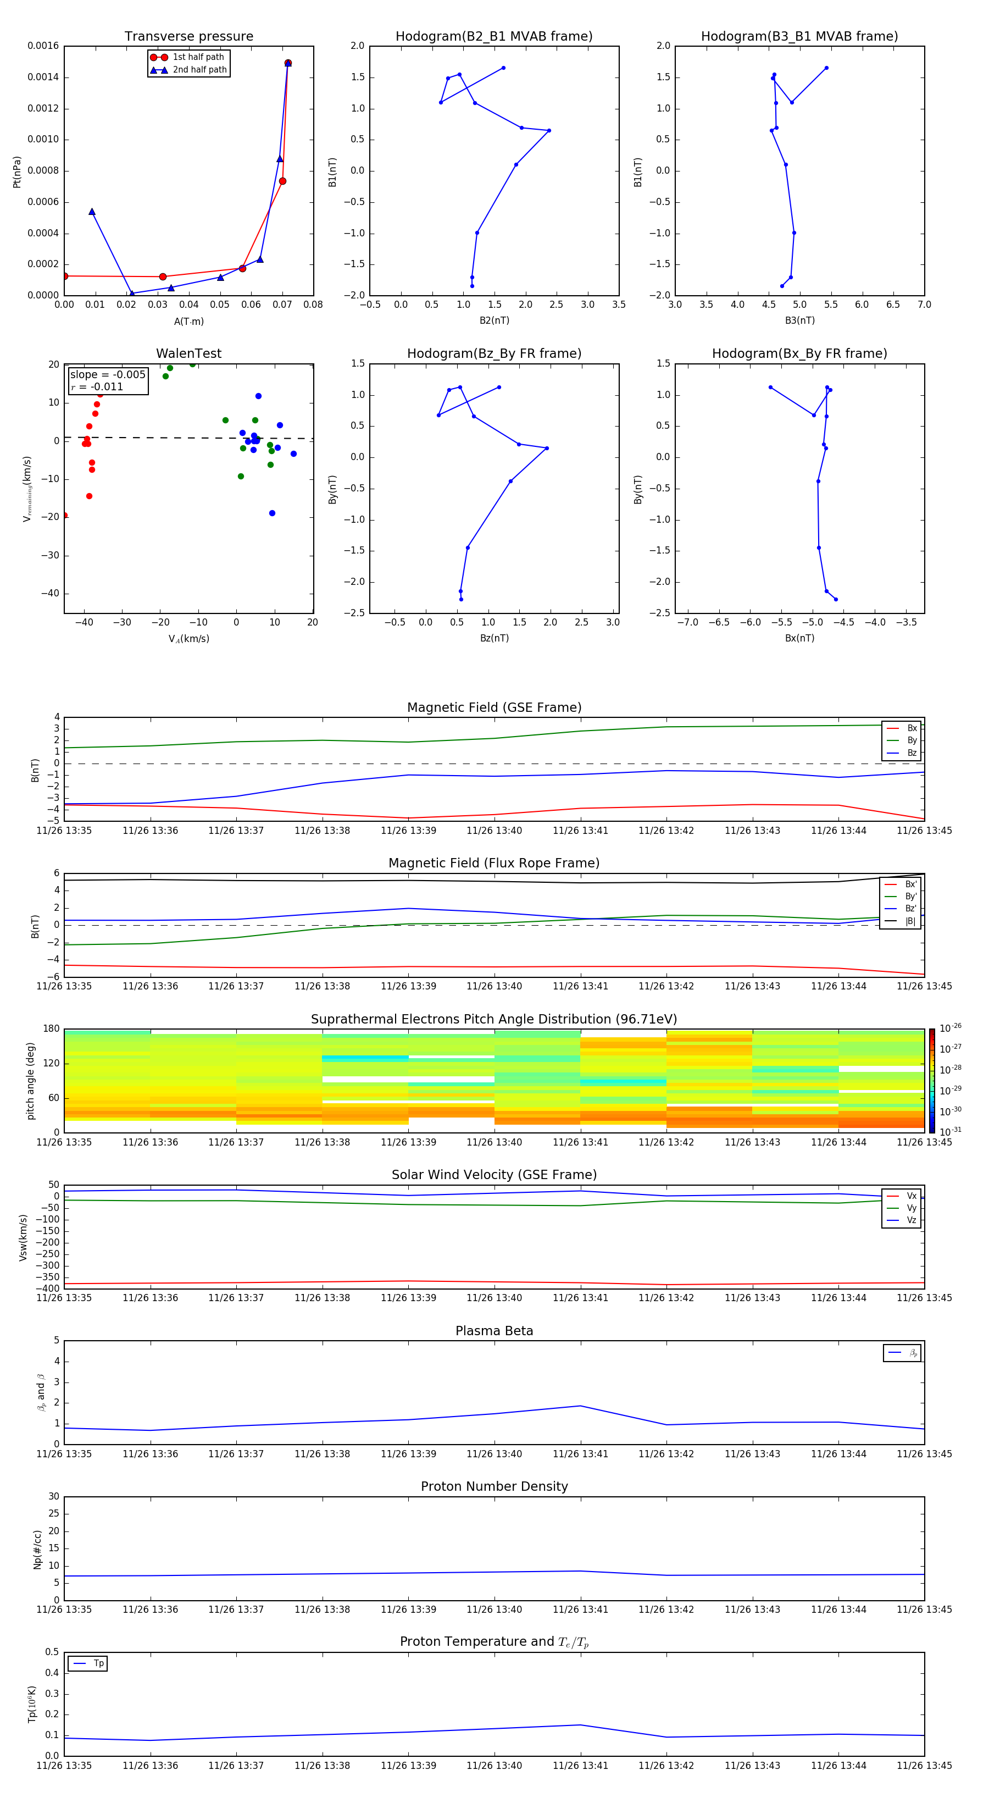
Task: Click the 'pitch angle (deg)' axis label
Action: pyautogui.click(x=30, y=1081)
